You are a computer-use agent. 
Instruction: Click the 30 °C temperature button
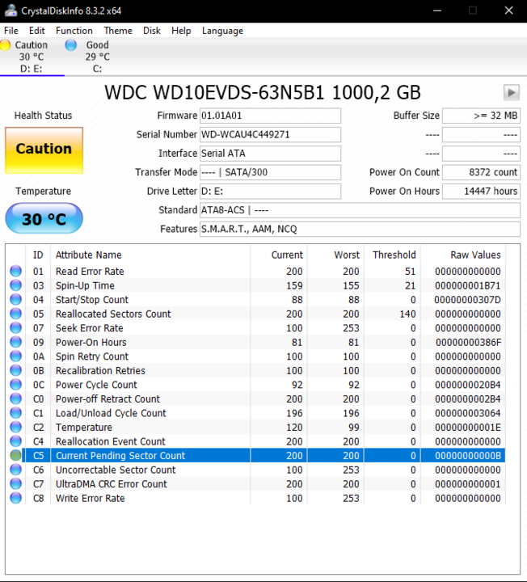[x=44, y=218]
